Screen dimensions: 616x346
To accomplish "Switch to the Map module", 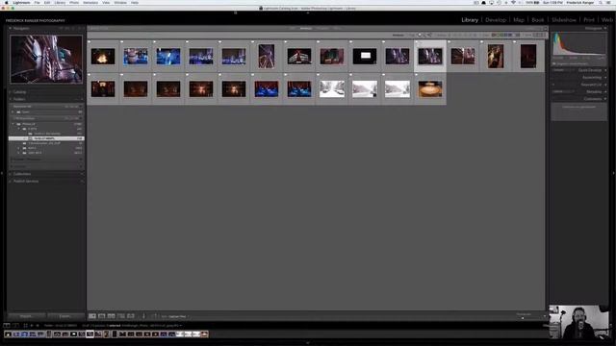I will [519, 19].
